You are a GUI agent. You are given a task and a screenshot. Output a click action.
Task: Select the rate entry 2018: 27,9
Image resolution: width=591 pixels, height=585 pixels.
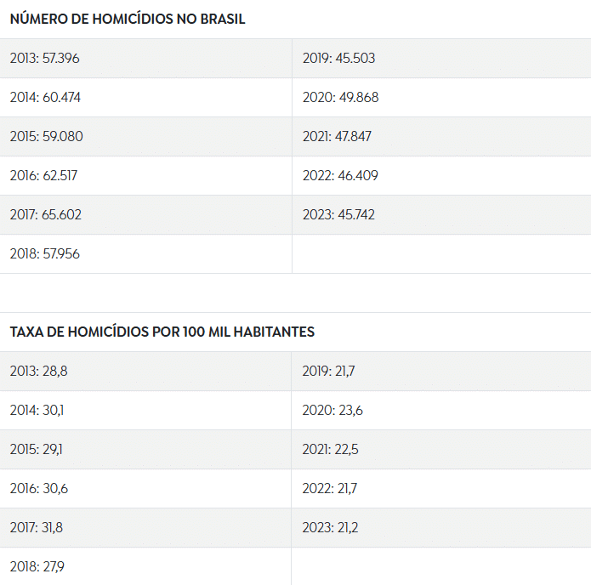click(x=145, y=566)
